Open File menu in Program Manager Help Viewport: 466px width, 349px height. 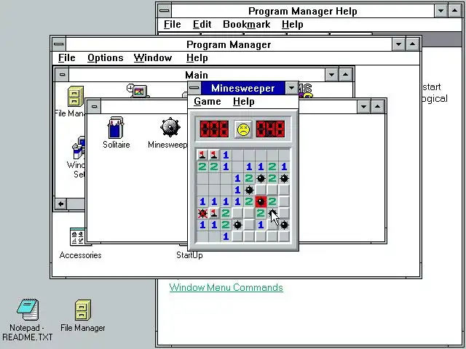pyautogui.click(x=173, y=24)
